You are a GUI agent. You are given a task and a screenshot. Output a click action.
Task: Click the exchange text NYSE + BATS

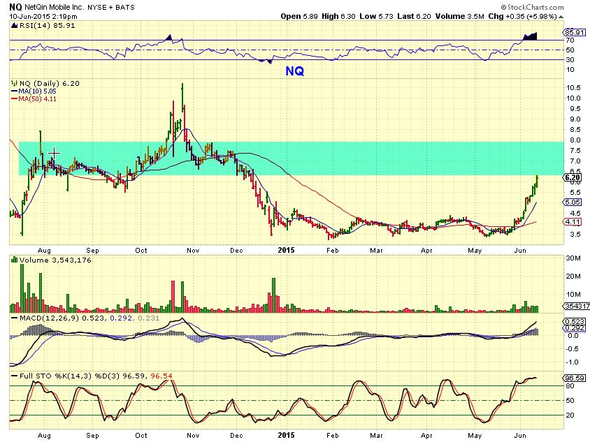pyautogui.click(x=111, y=7)
